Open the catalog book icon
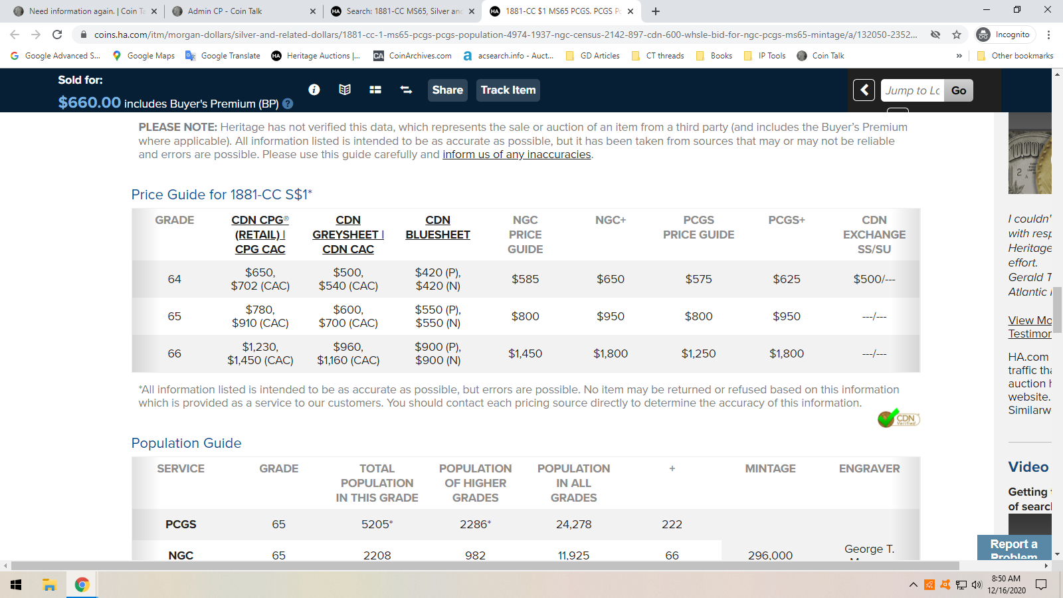 pos(345,90)
